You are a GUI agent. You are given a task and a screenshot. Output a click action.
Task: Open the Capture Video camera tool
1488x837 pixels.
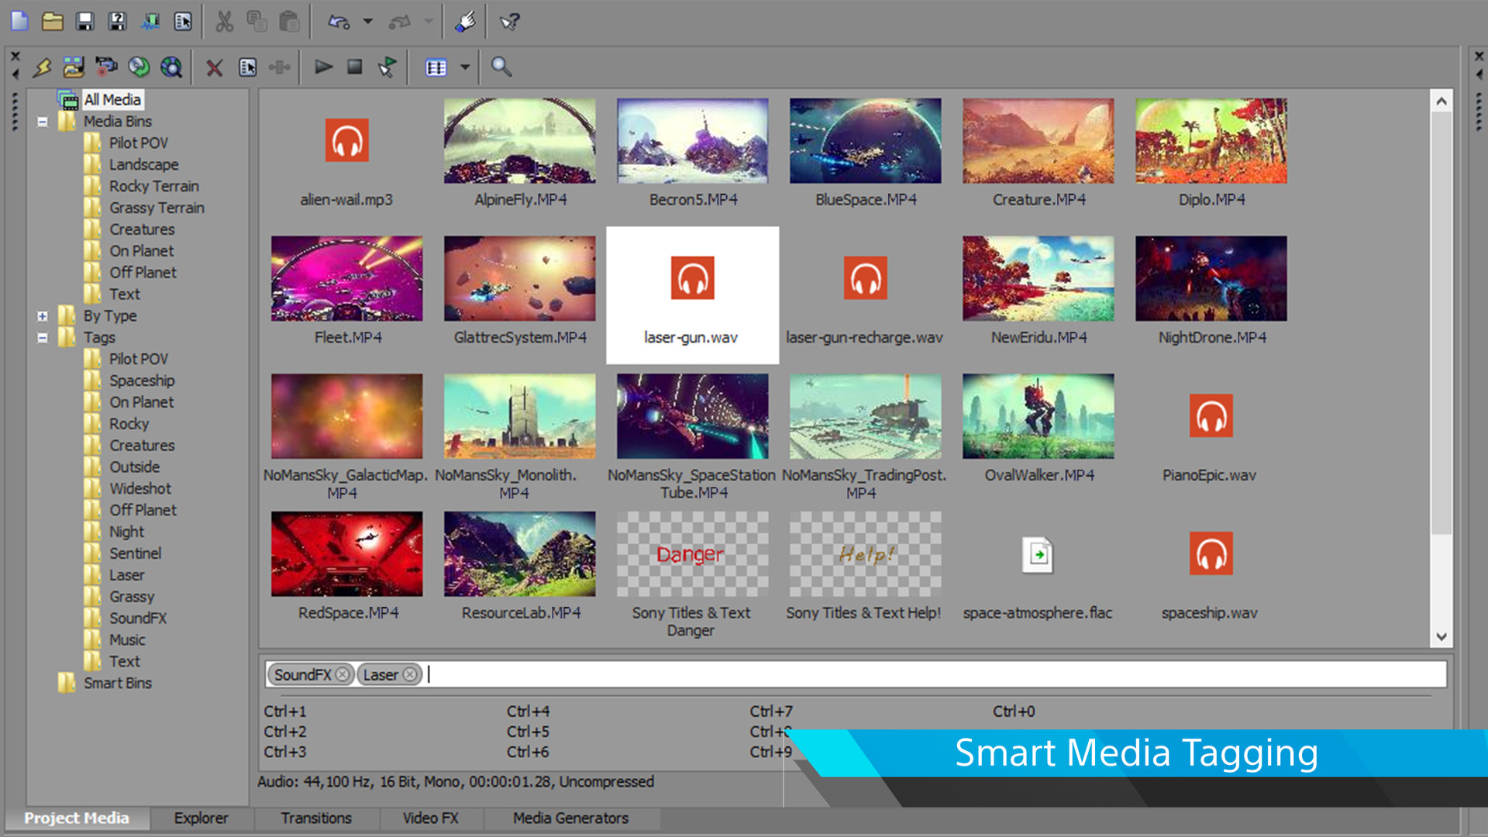coord(106,67)
